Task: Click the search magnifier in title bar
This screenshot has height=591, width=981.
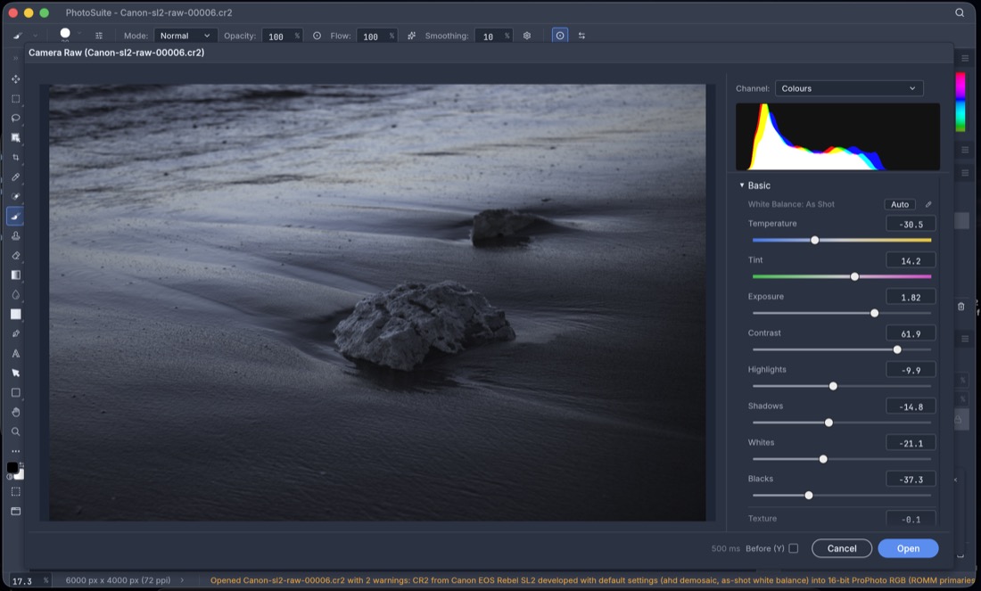Action: 959,12
